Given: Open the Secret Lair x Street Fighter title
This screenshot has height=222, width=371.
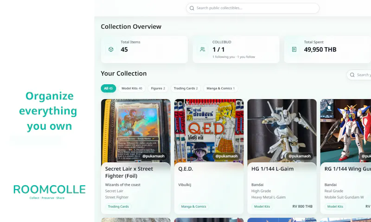Looking at the screenshot, I should [129, 172].
